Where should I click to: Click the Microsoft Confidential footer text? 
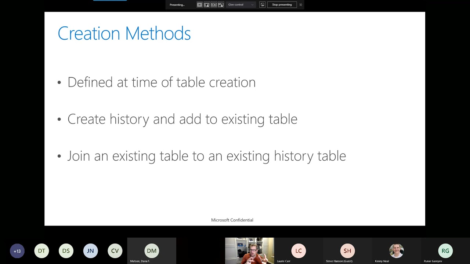[x=232, y=220]
